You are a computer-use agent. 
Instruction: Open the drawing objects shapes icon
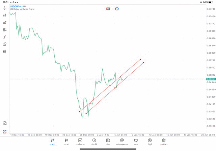(5, 44)
